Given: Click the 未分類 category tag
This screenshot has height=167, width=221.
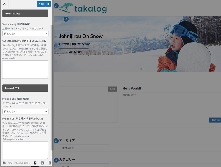Looking at the screenshot, I should (112, 89).
